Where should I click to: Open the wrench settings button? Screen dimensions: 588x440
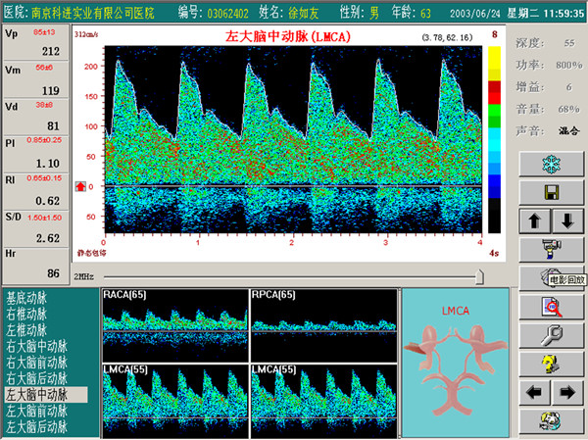click(x=551, y=336)
